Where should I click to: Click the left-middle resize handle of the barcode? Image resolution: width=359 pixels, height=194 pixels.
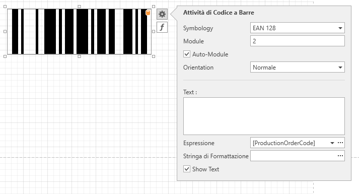(x=5, y=32)
